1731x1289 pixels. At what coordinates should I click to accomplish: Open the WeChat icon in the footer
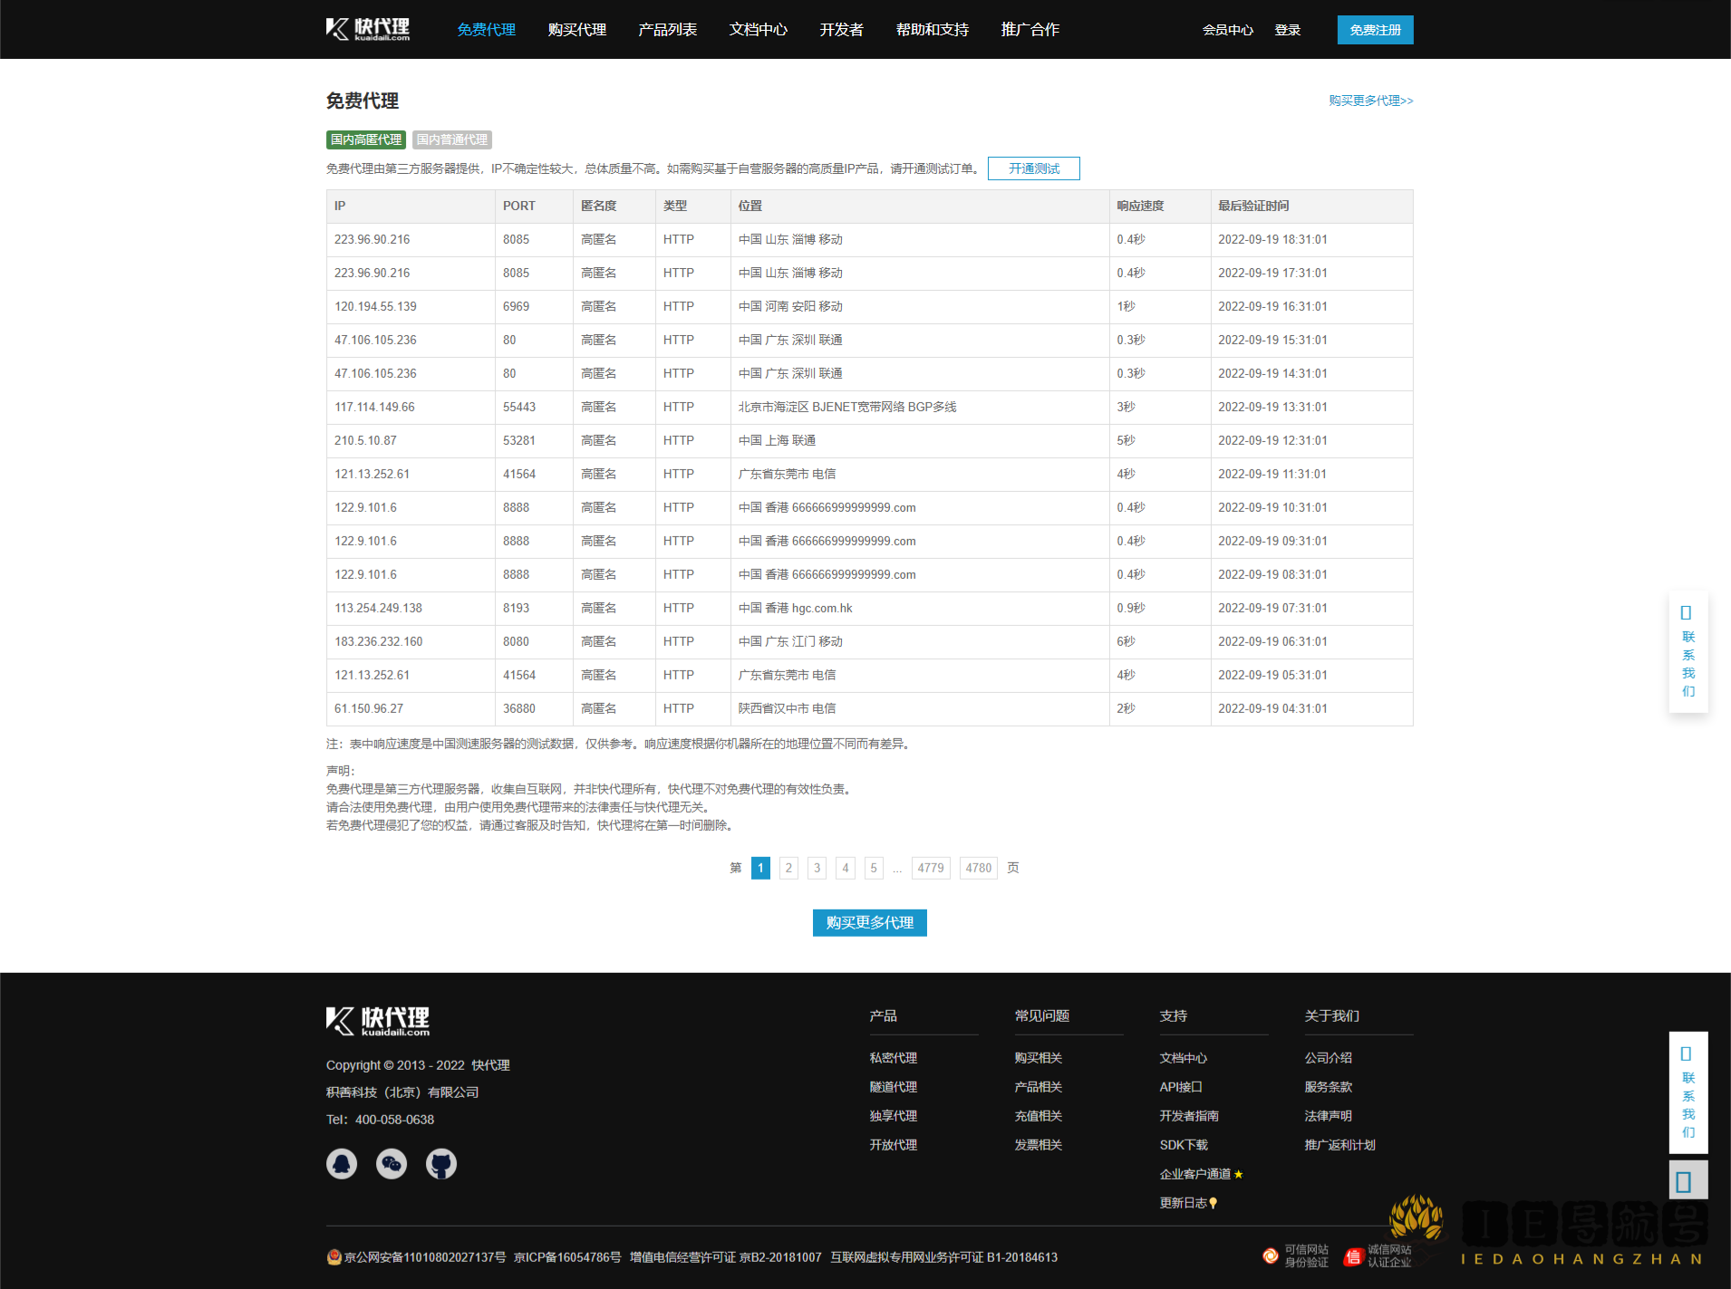(x=392, y=1164)
